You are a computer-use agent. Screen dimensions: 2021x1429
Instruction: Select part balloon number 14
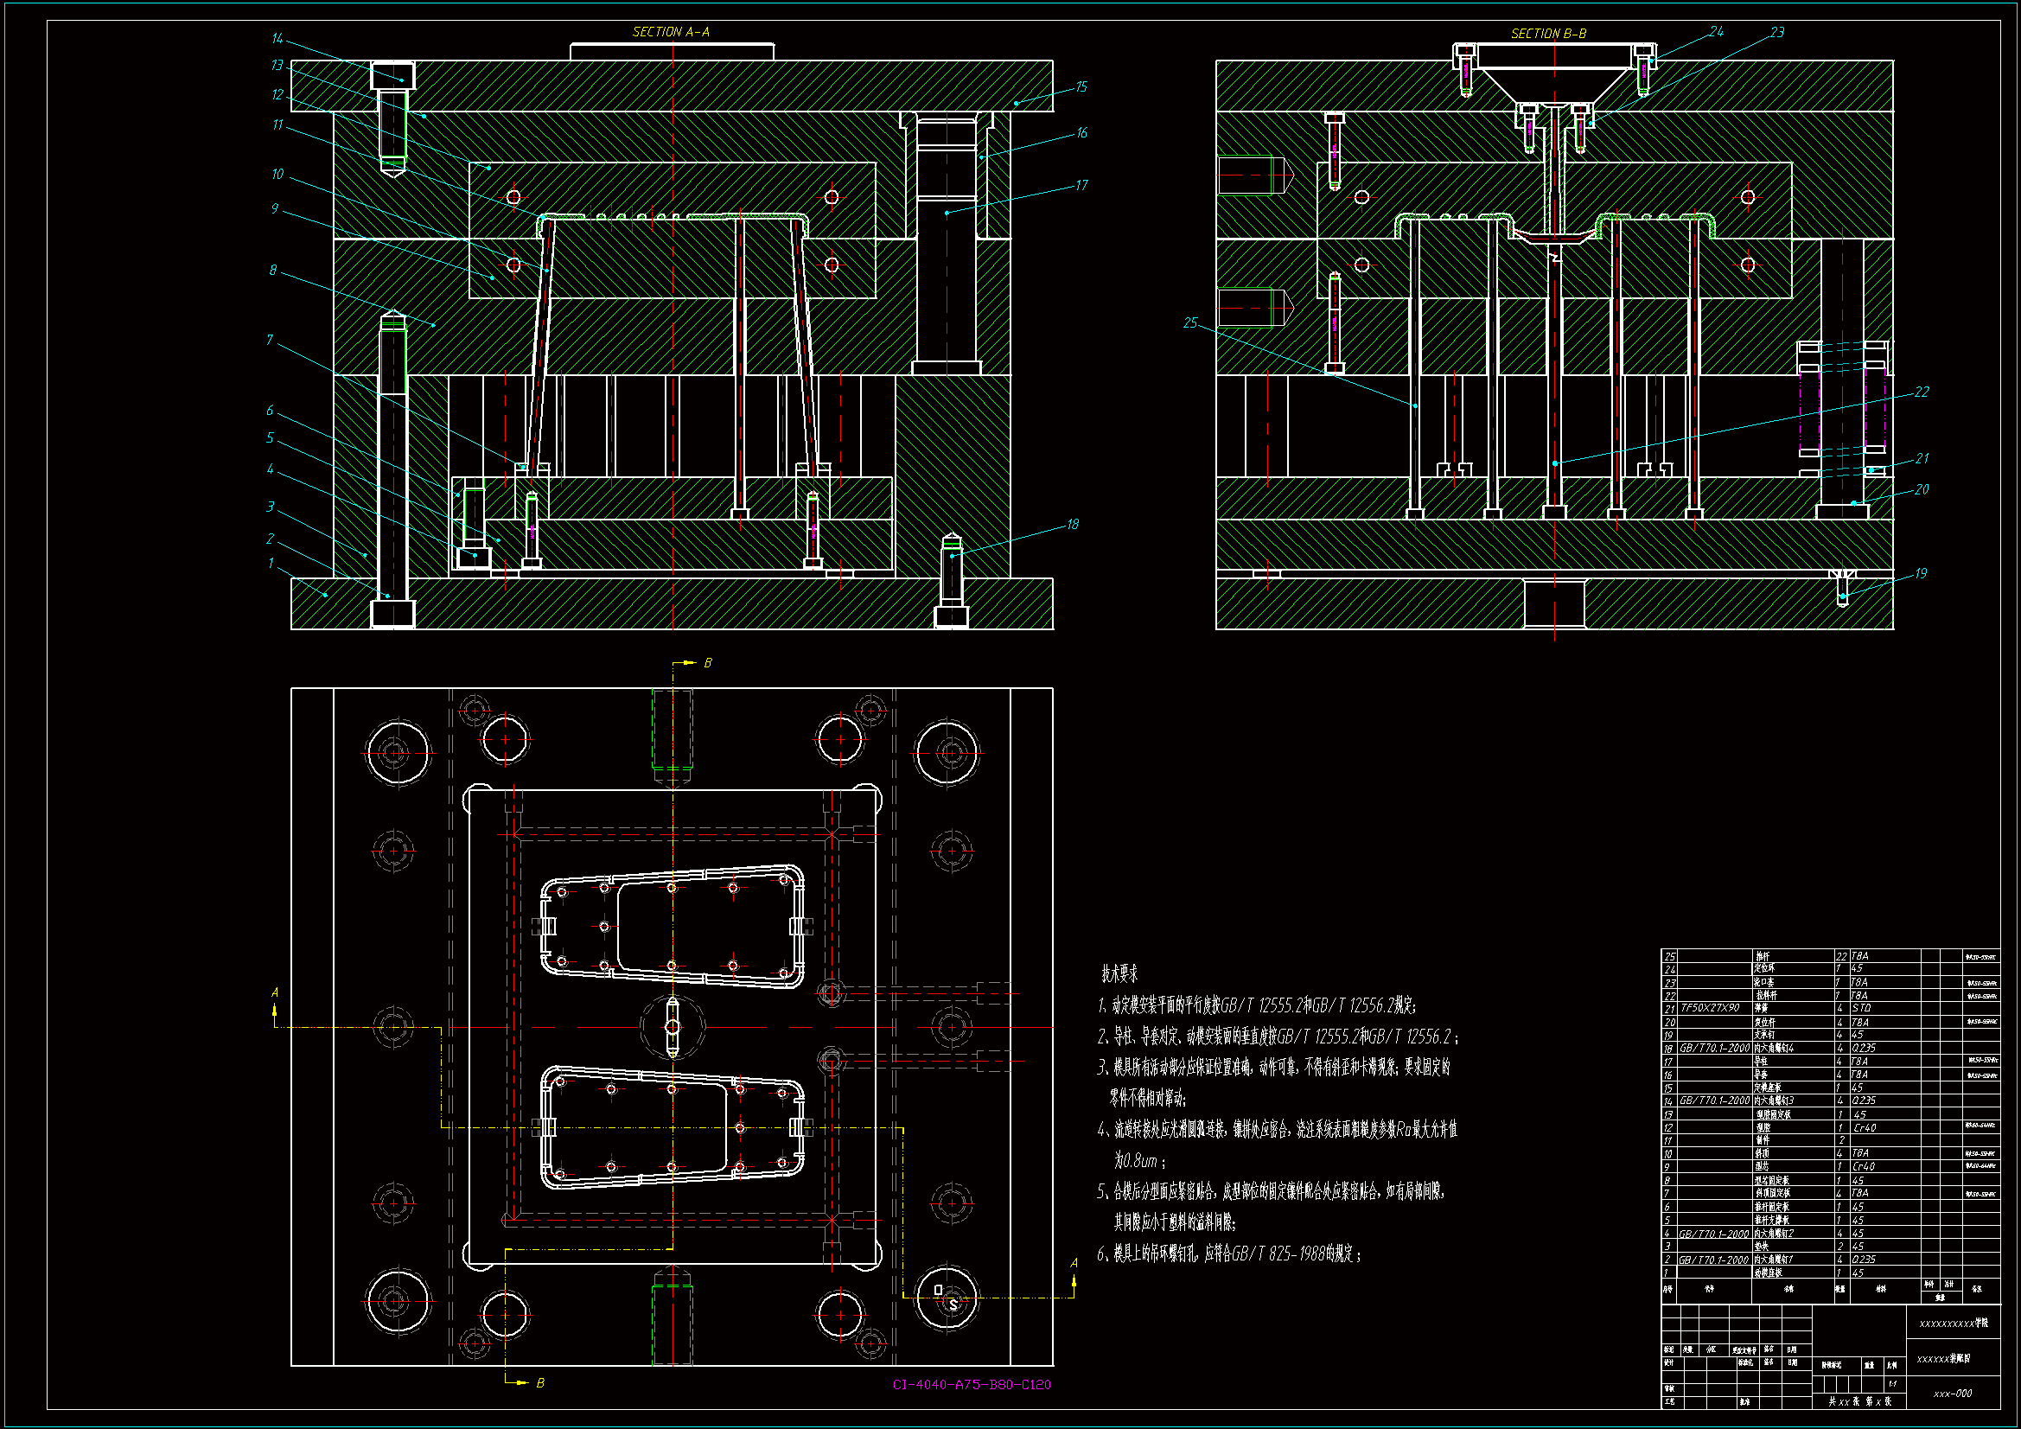tap(277, 39)
